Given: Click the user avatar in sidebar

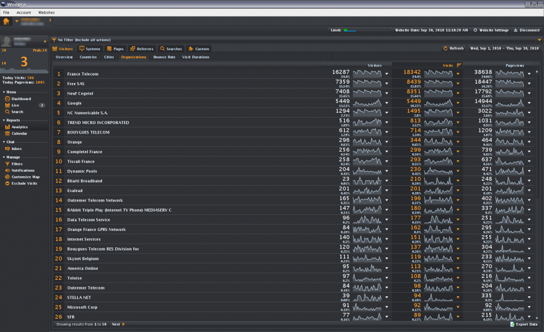Looking at the screenshot, I should tap(6, 41).
